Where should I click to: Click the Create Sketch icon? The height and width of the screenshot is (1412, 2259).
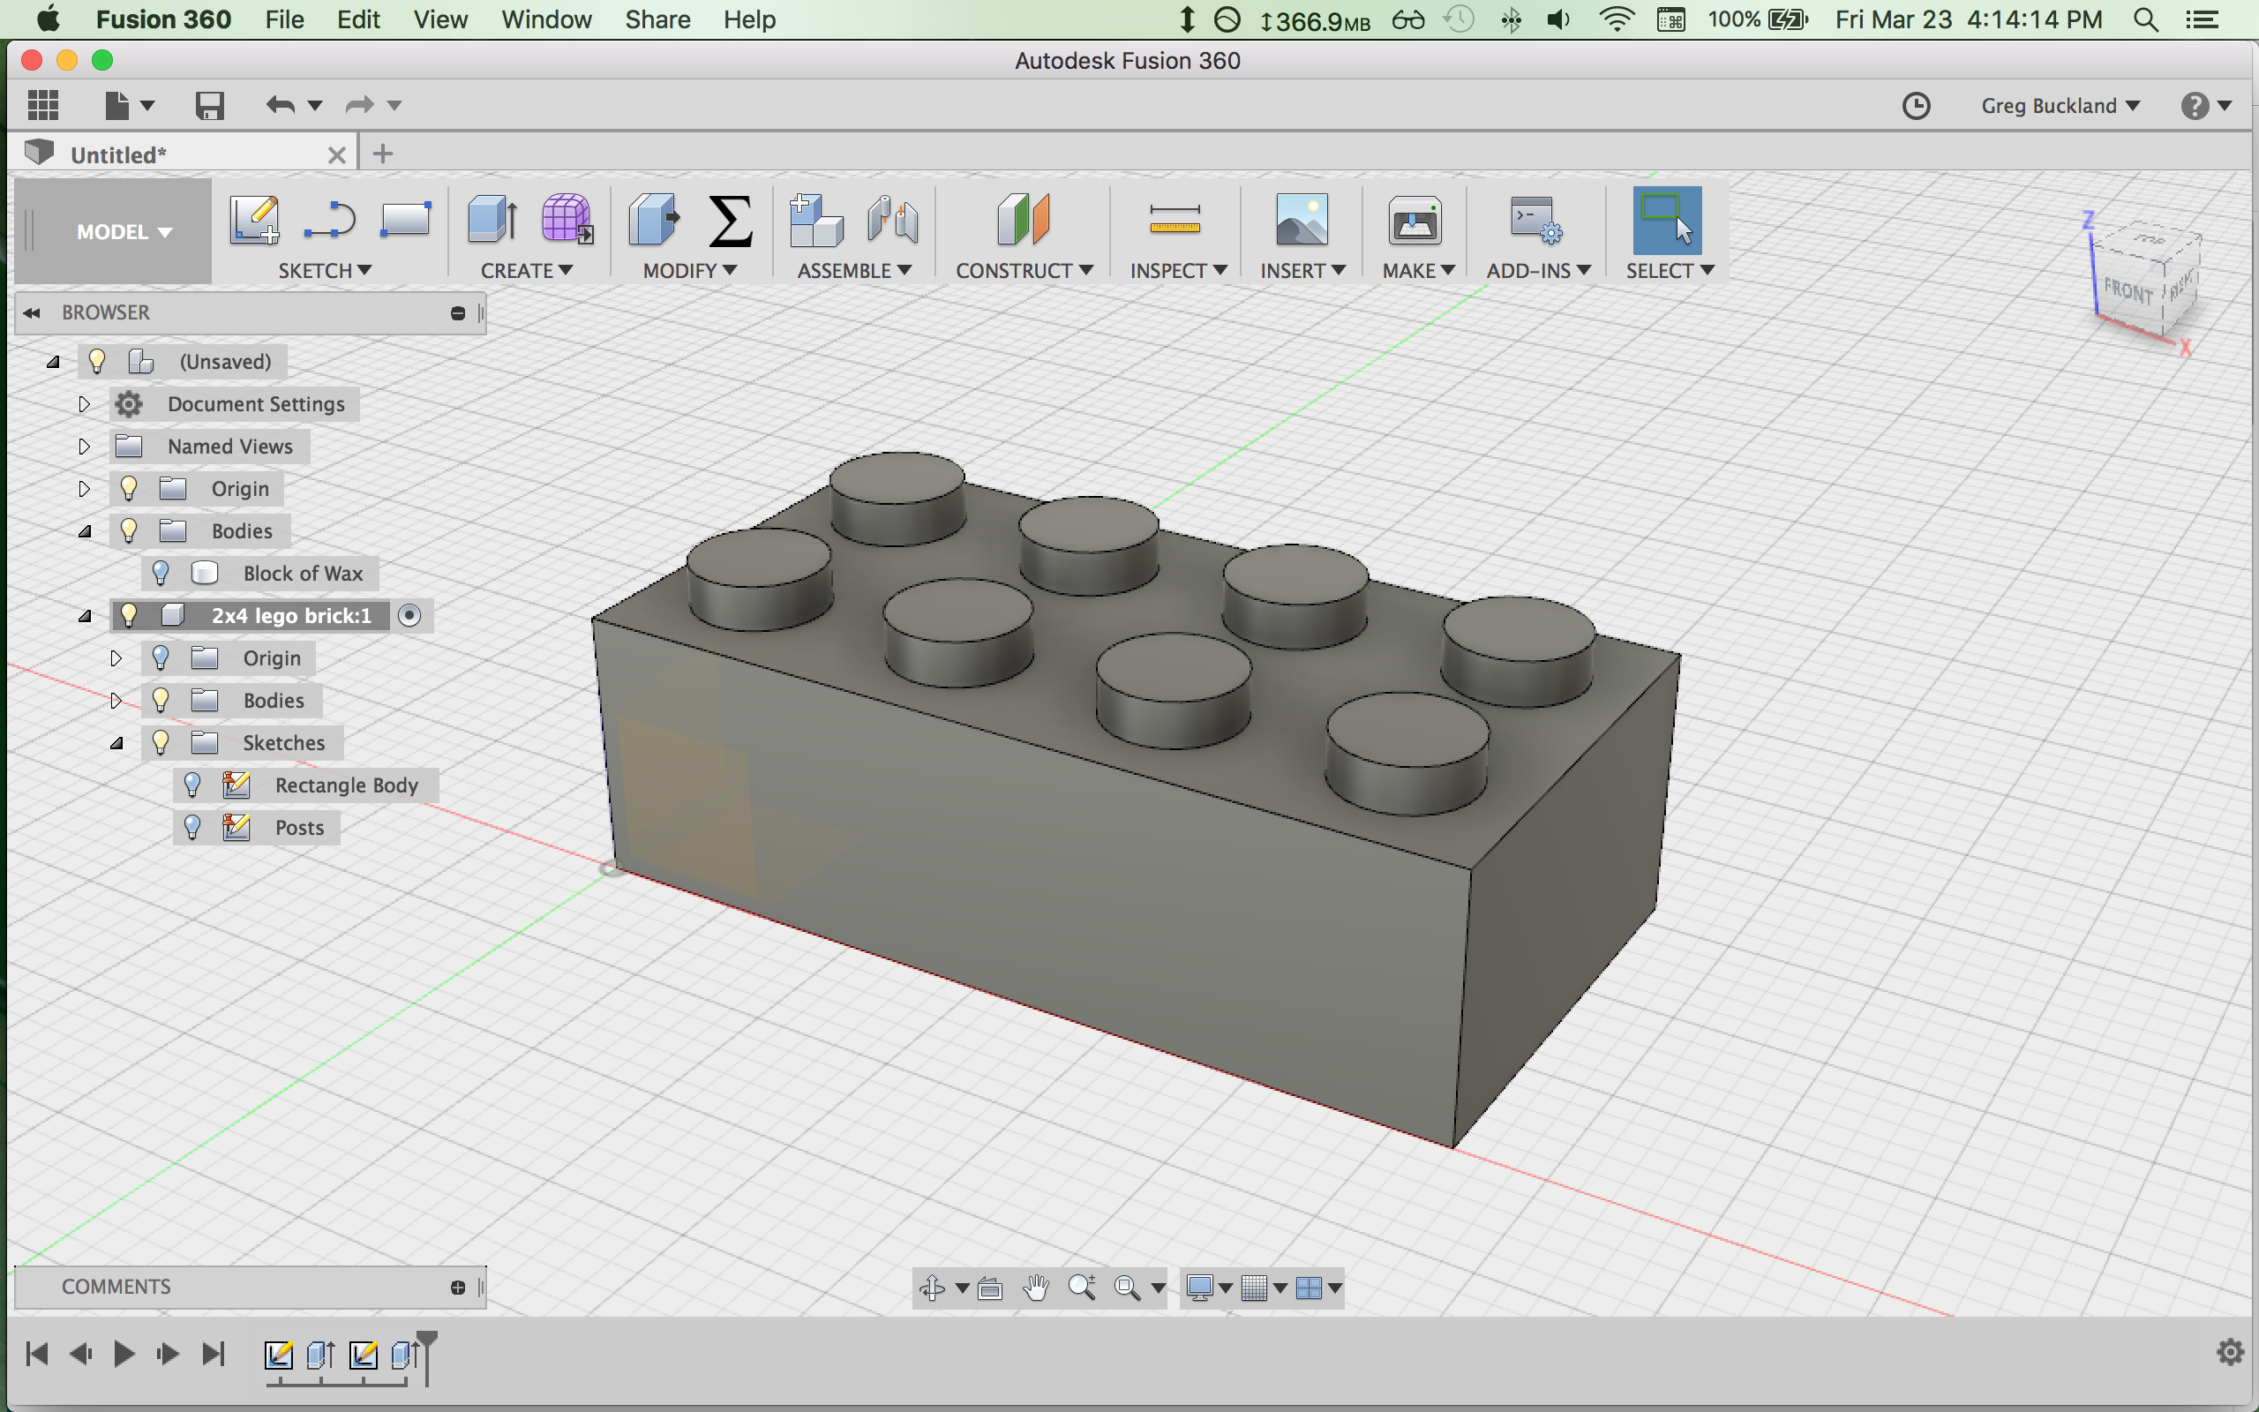(254, 221)
